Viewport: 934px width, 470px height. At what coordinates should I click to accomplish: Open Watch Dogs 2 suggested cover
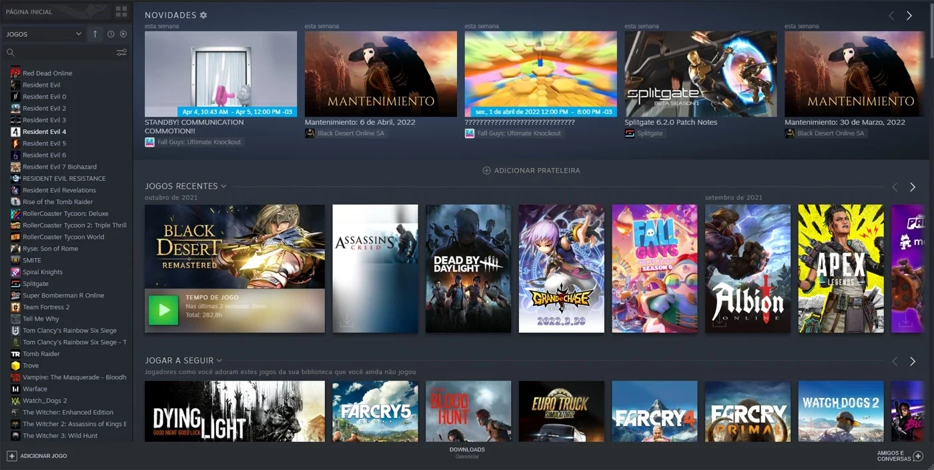pos(841,411)
